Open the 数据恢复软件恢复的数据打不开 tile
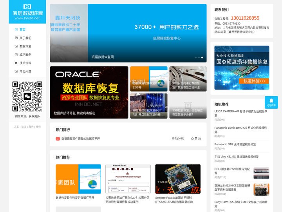Viewport: 282px width, 212px height. (149, 79)
